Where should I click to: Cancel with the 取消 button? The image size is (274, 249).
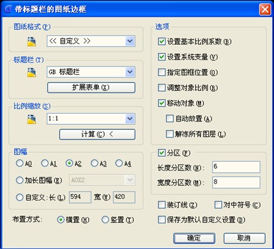245,238
